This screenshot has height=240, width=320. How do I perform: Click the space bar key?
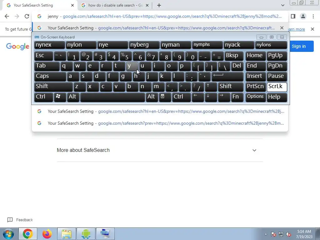[112, 97]
